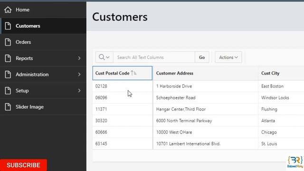Click address 10000 West OHare

174,132
